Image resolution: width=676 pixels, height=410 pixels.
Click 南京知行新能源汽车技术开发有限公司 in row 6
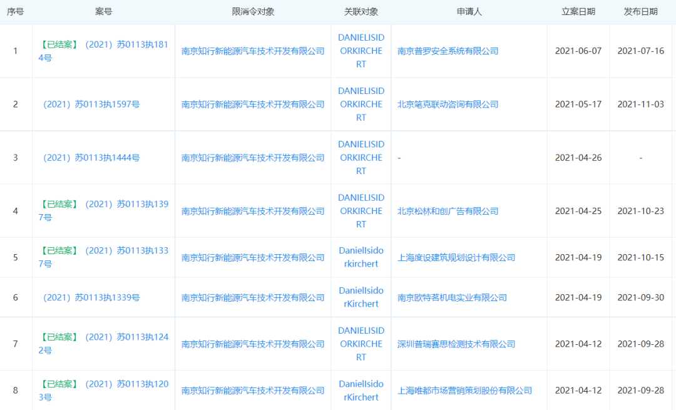[253, 297]
